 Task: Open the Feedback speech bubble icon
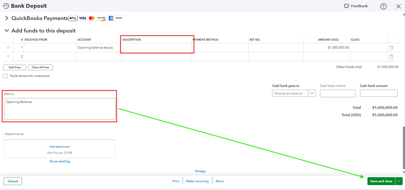[x=346, y=6]
